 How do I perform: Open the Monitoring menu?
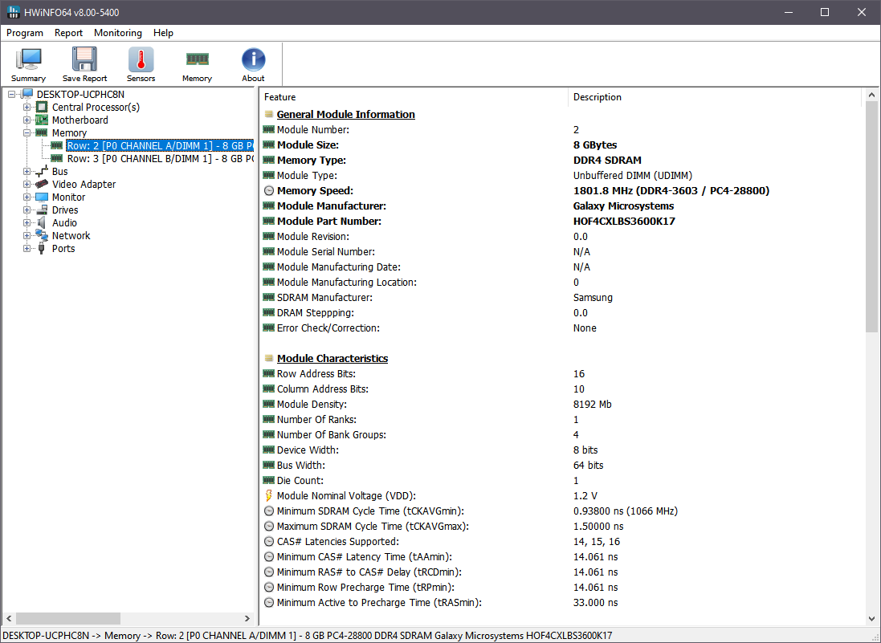pyautogui.click(x=118, y=33)
